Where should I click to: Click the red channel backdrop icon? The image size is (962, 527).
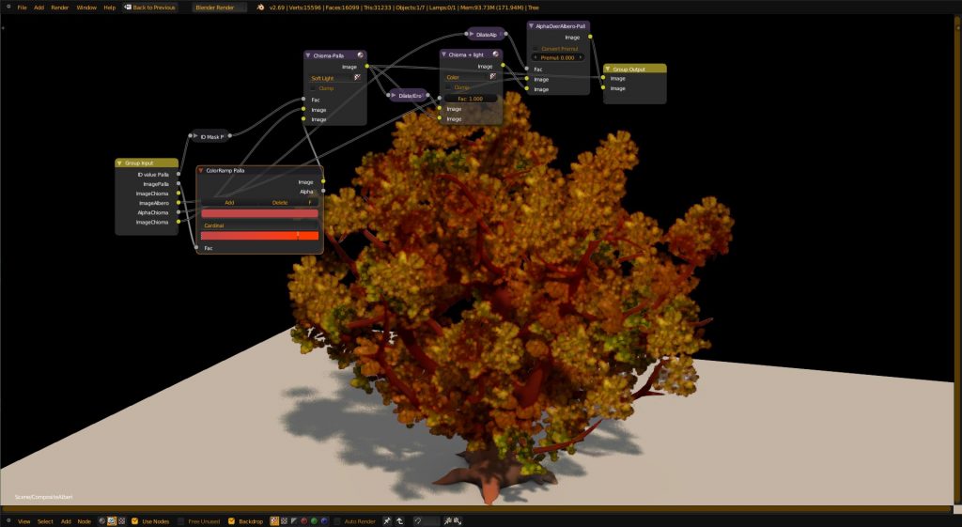(303, 520)
